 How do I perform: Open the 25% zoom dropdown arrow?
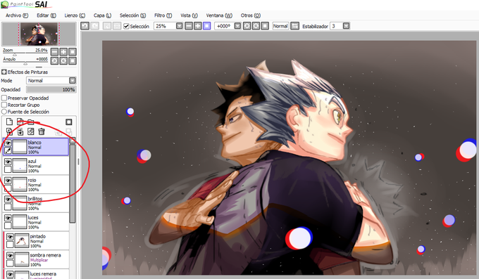pyautogui.click(x=180, y=26)
